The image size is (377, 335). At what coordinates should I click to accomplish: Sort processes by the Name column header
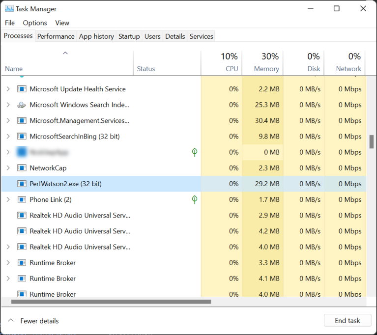pos(67,63)
